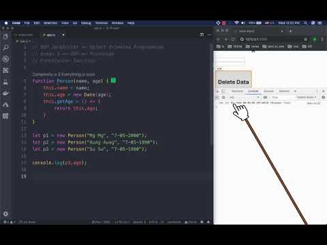327x245 pixels.
Task: Bookmark this page with the star icon
Action: pos(306,39)
